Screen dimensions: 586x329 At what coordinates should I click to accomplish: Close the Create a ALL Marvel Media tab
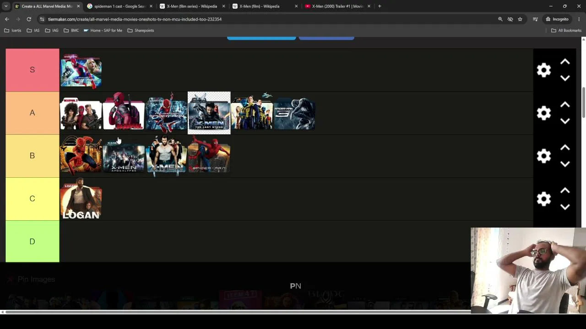coord(78,6)
